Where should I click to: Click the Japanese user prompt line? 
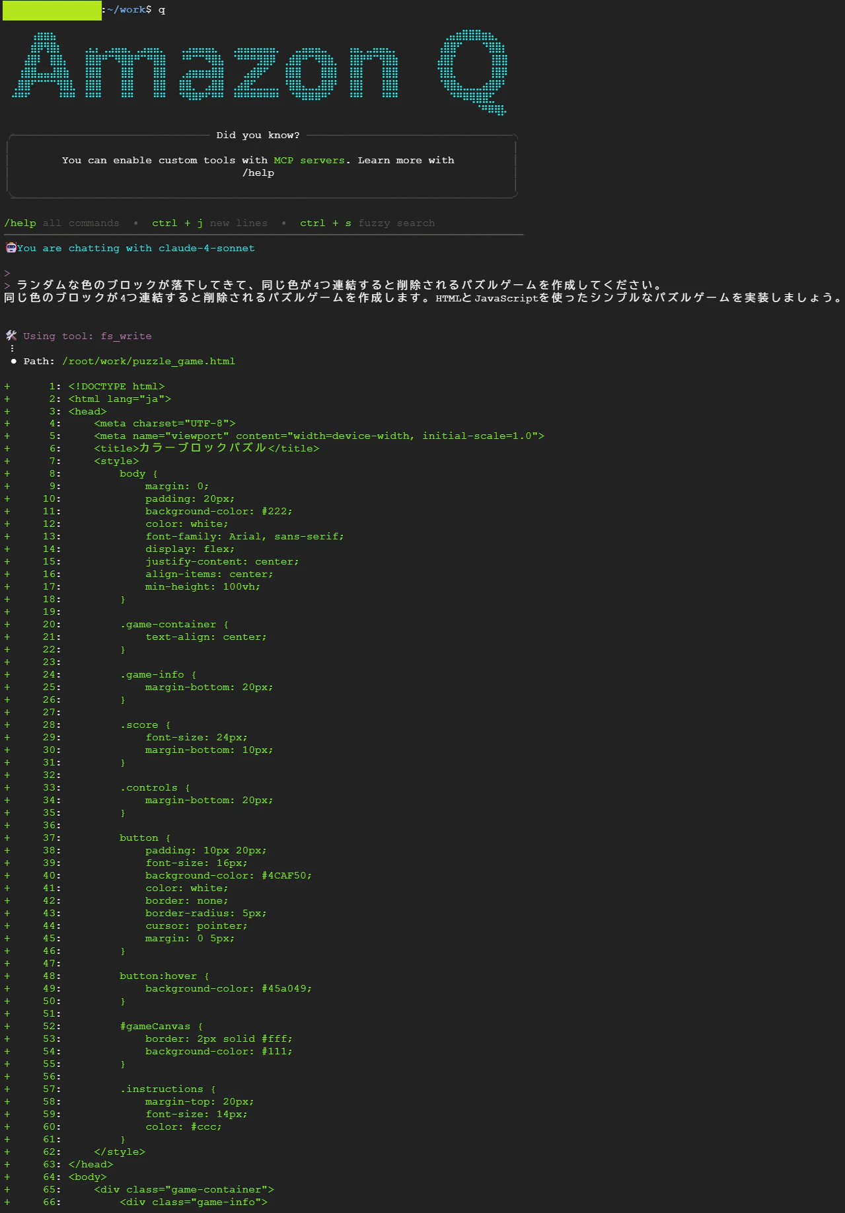click(x=339, y=285)
